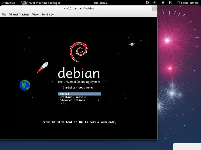Image resolution: width=201 pixels, height=150 pixels.
Task: Click the battery status icon
Action: (171, 3)
